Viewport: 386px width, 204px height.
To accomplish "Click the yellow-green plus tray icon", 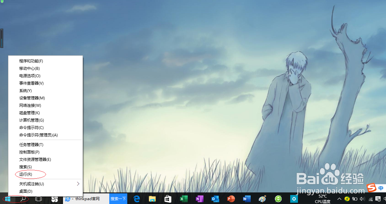I will [x=347, y=199].
